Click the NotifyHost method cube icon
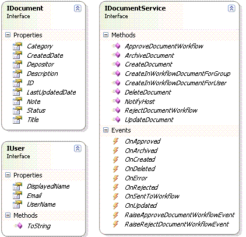 [116, 101]
